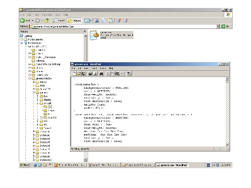Viewport: 251px width, 188px height.
Task: Click the Paste icon in WordPad toolbar
Action: [117, 74]
